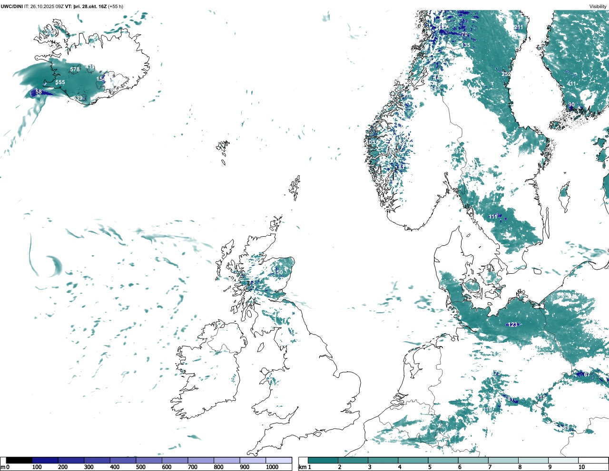Click the '211' value in northern Sweden
Viewport: 609px width, 471px height.
519,27
